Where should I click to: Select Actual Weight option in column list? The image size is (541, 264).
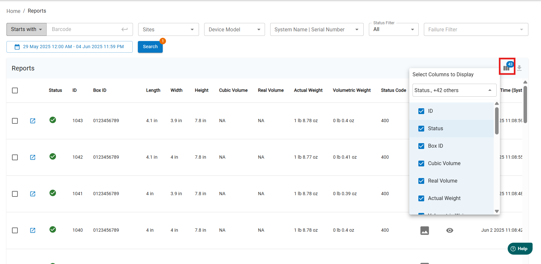pyautogui.click(x=444, y=198)
